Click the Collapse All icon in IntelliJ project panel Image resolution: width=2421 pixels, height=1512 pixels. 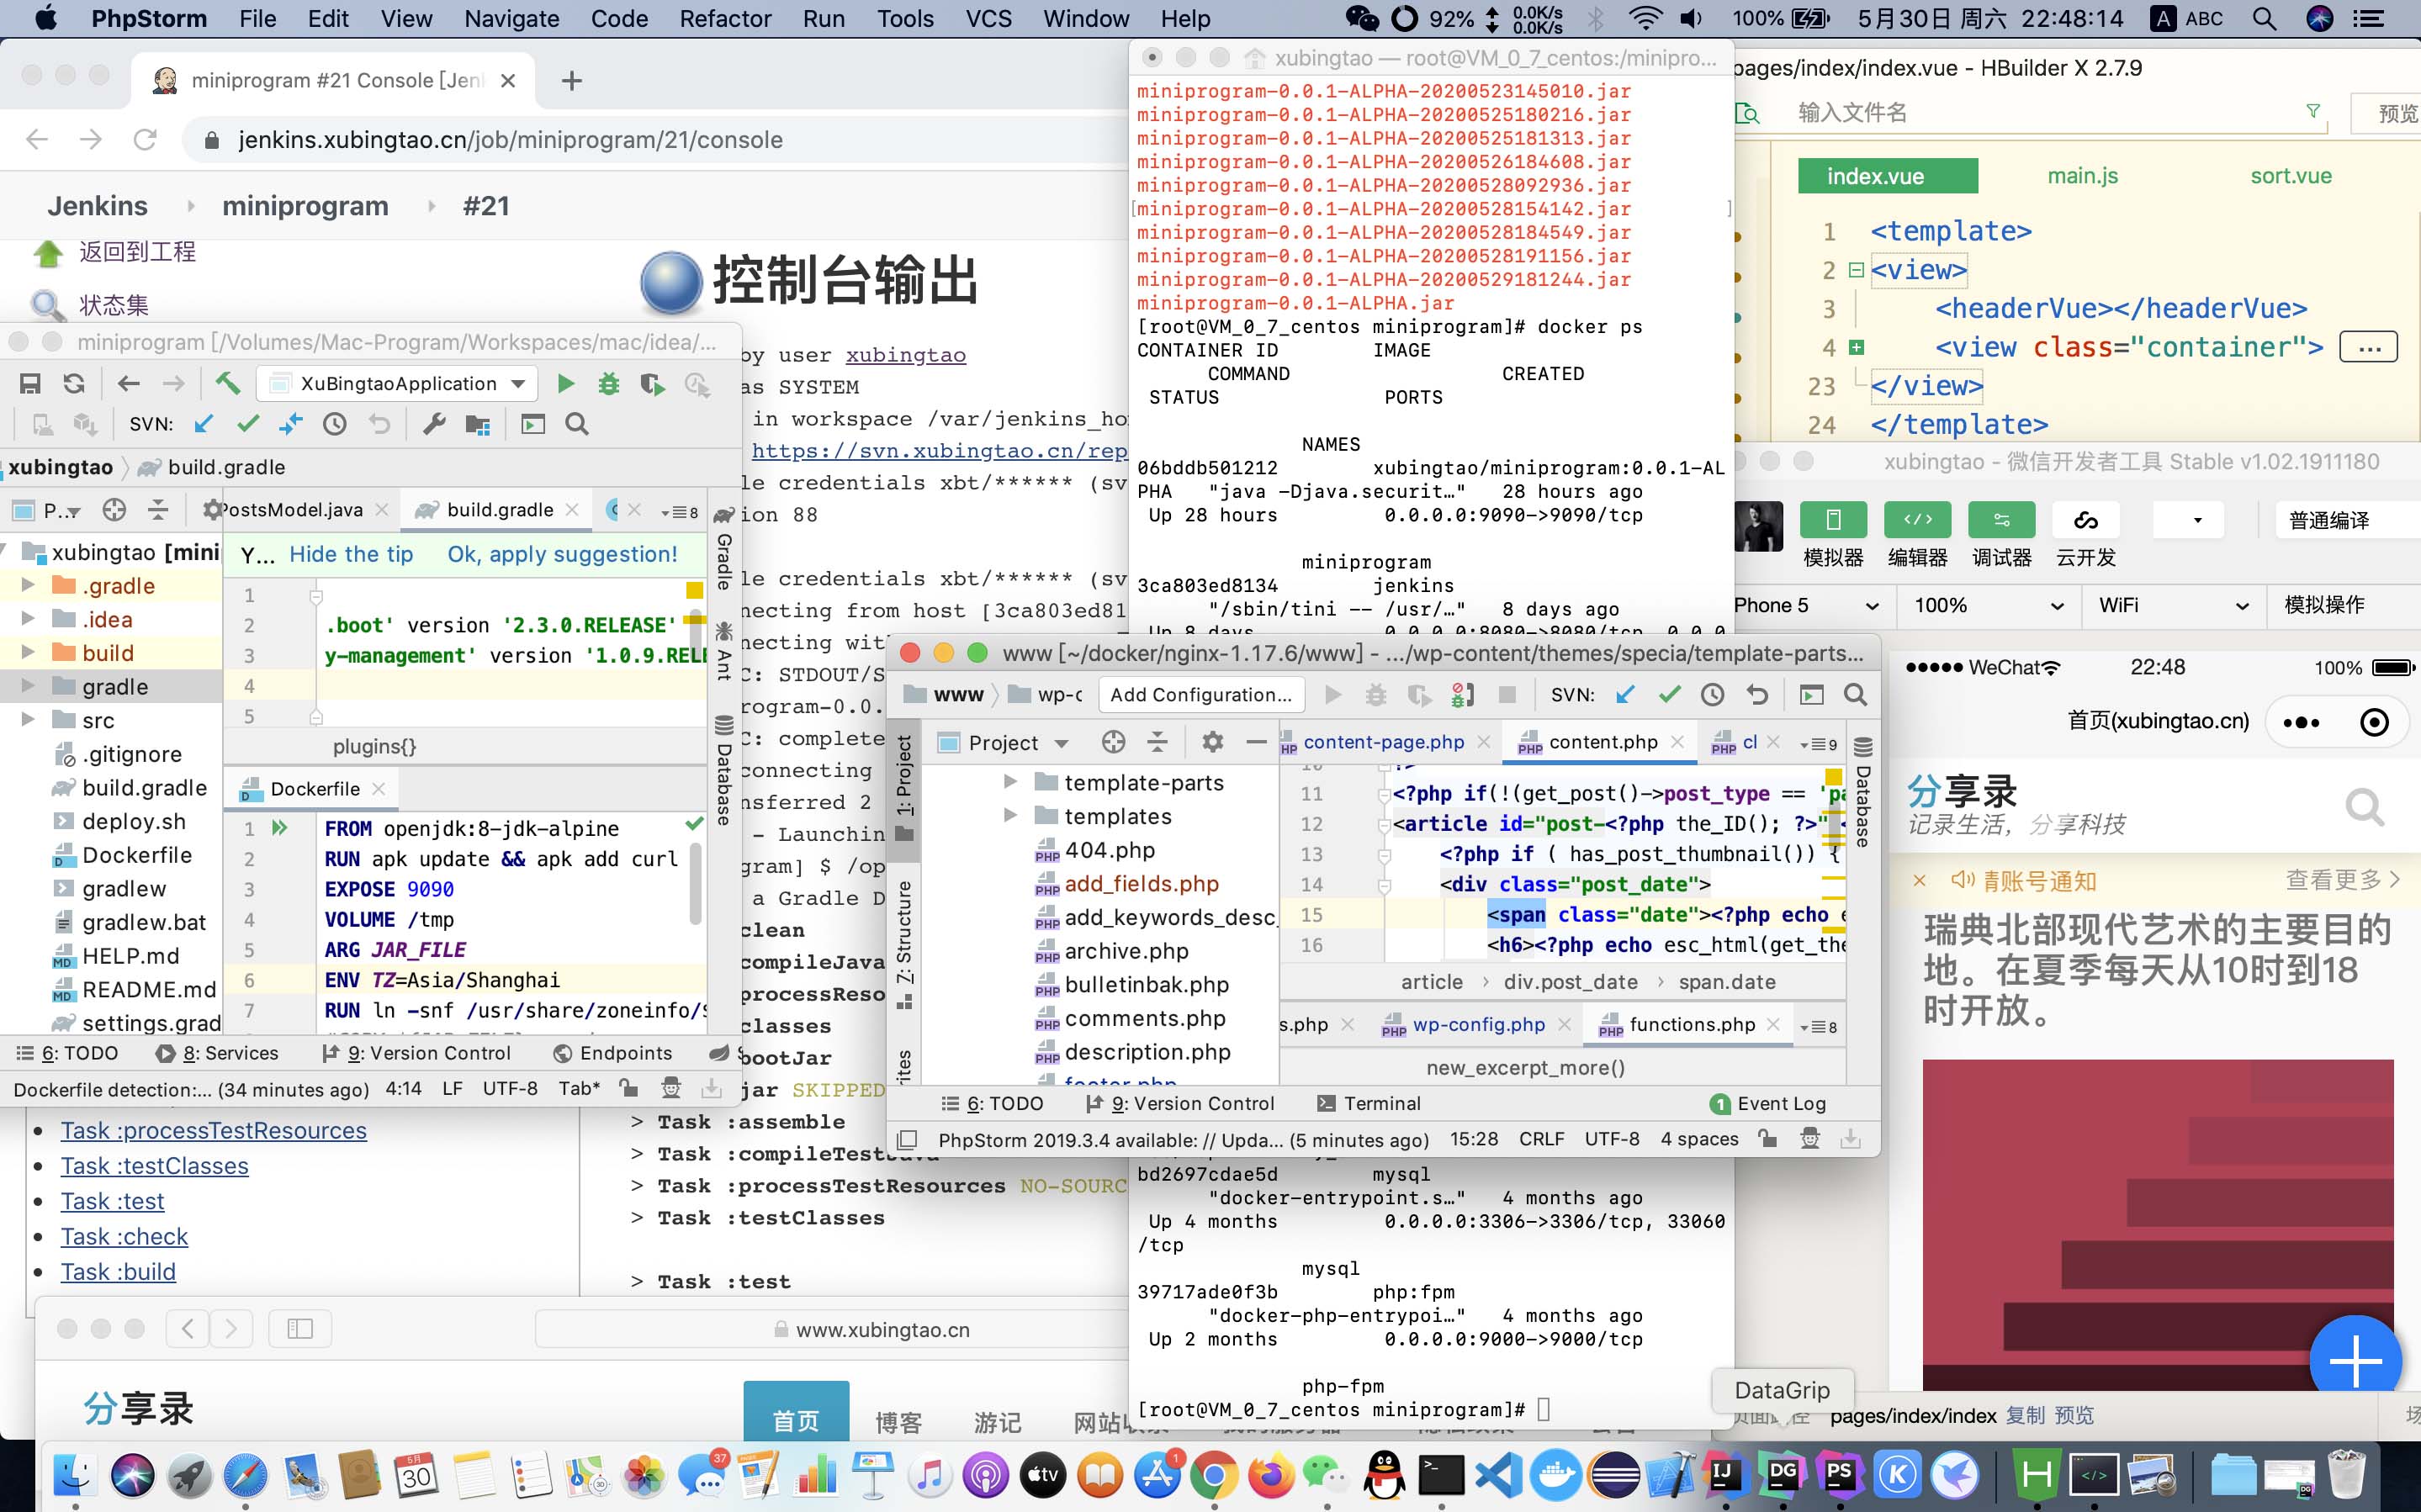click(158, 510)
